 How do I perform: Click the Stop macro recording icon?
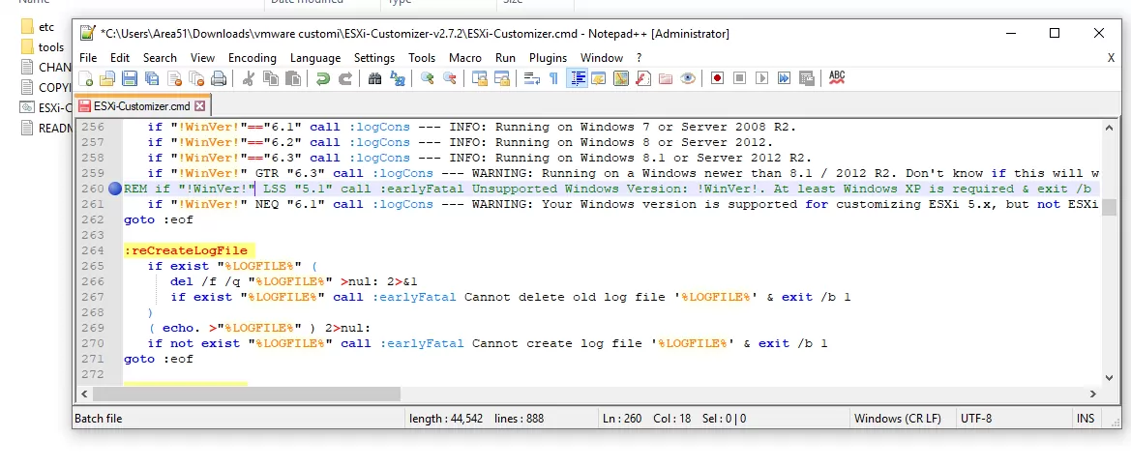pos(739,78)
